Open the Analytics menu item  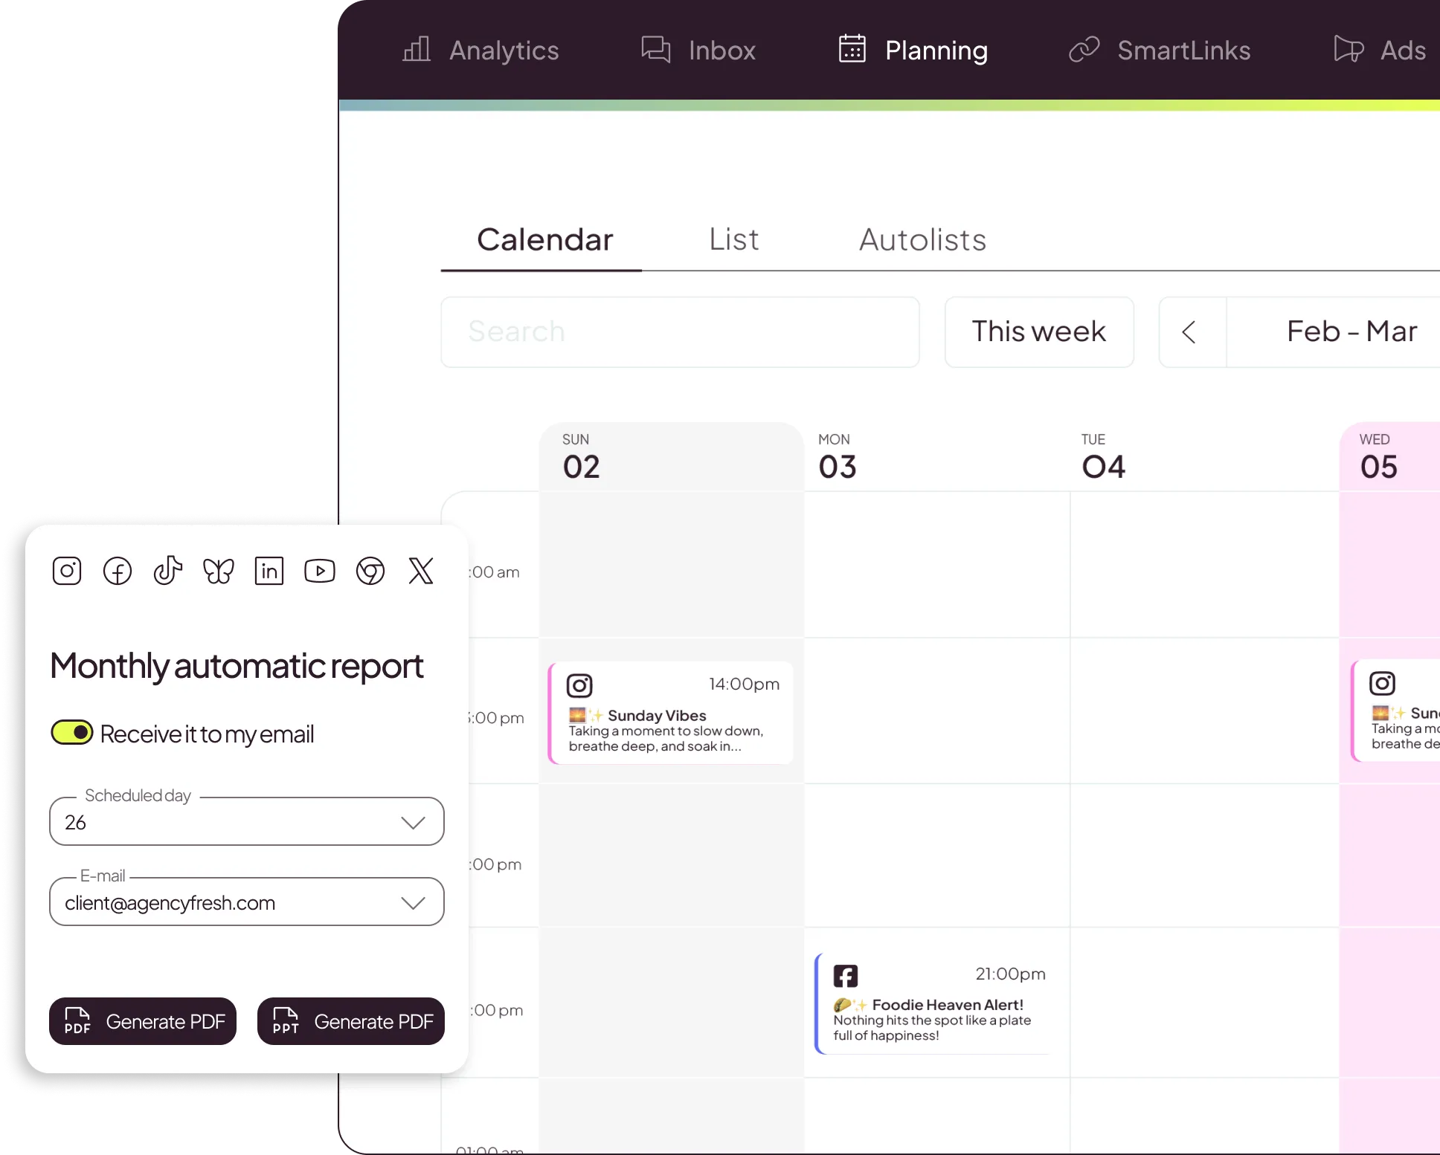point(480,50)
